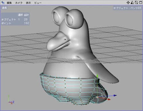This screenshot has height=111, width=143.
Task: Toggle the viewport maximize square icon
Action: tap(141, 3)
